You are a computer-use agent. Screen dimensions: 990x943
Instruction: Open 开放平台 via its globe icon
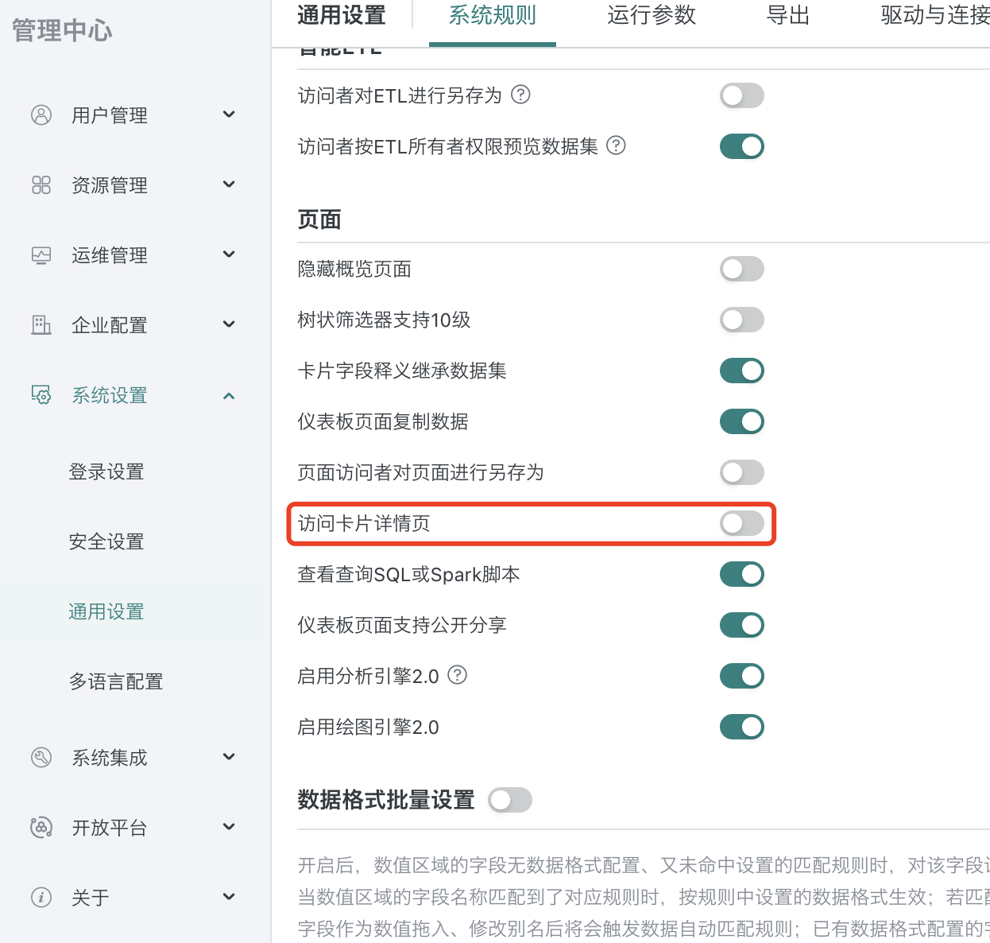tap(41, 827)
